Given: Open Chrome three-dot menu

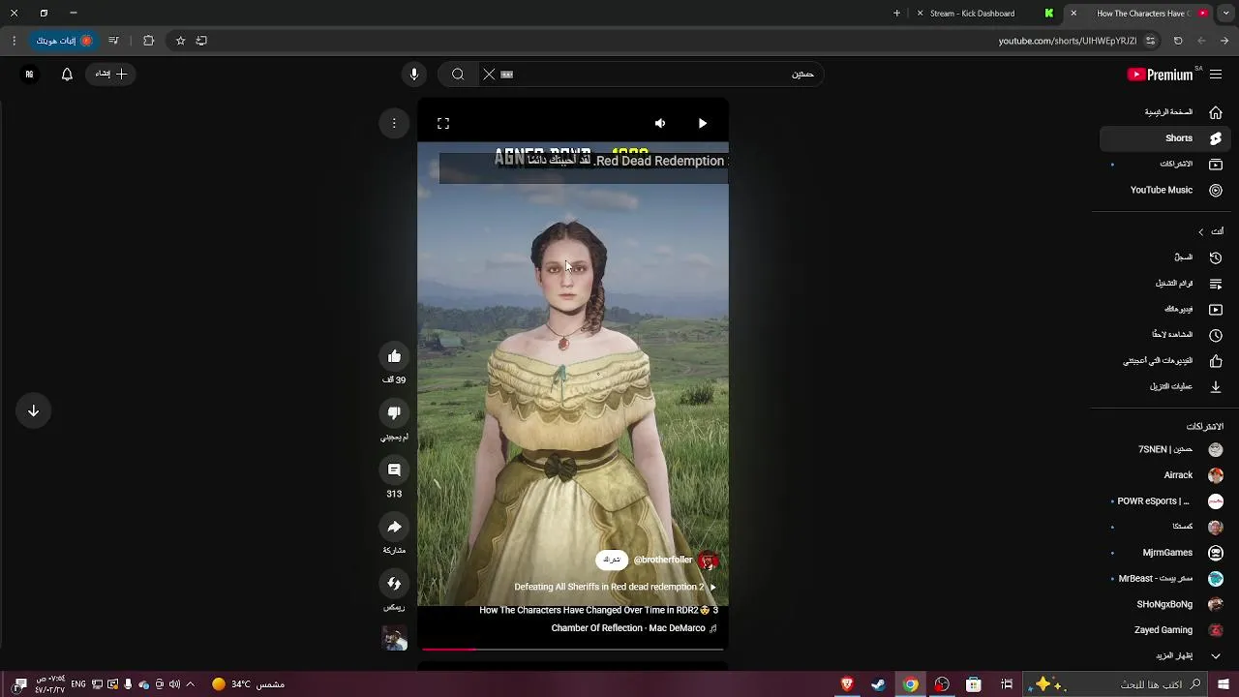Looking at the screenshot, I should [14, 41].
